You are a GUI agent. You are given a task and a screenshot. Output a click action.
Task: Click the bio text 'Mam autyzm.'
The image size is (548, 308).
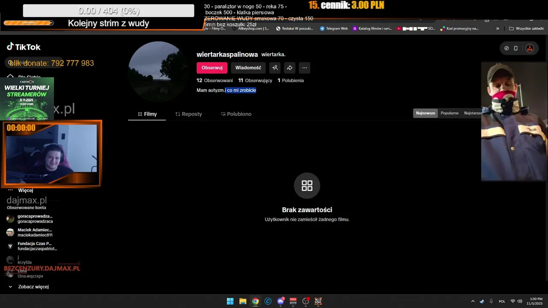point(211,90)
